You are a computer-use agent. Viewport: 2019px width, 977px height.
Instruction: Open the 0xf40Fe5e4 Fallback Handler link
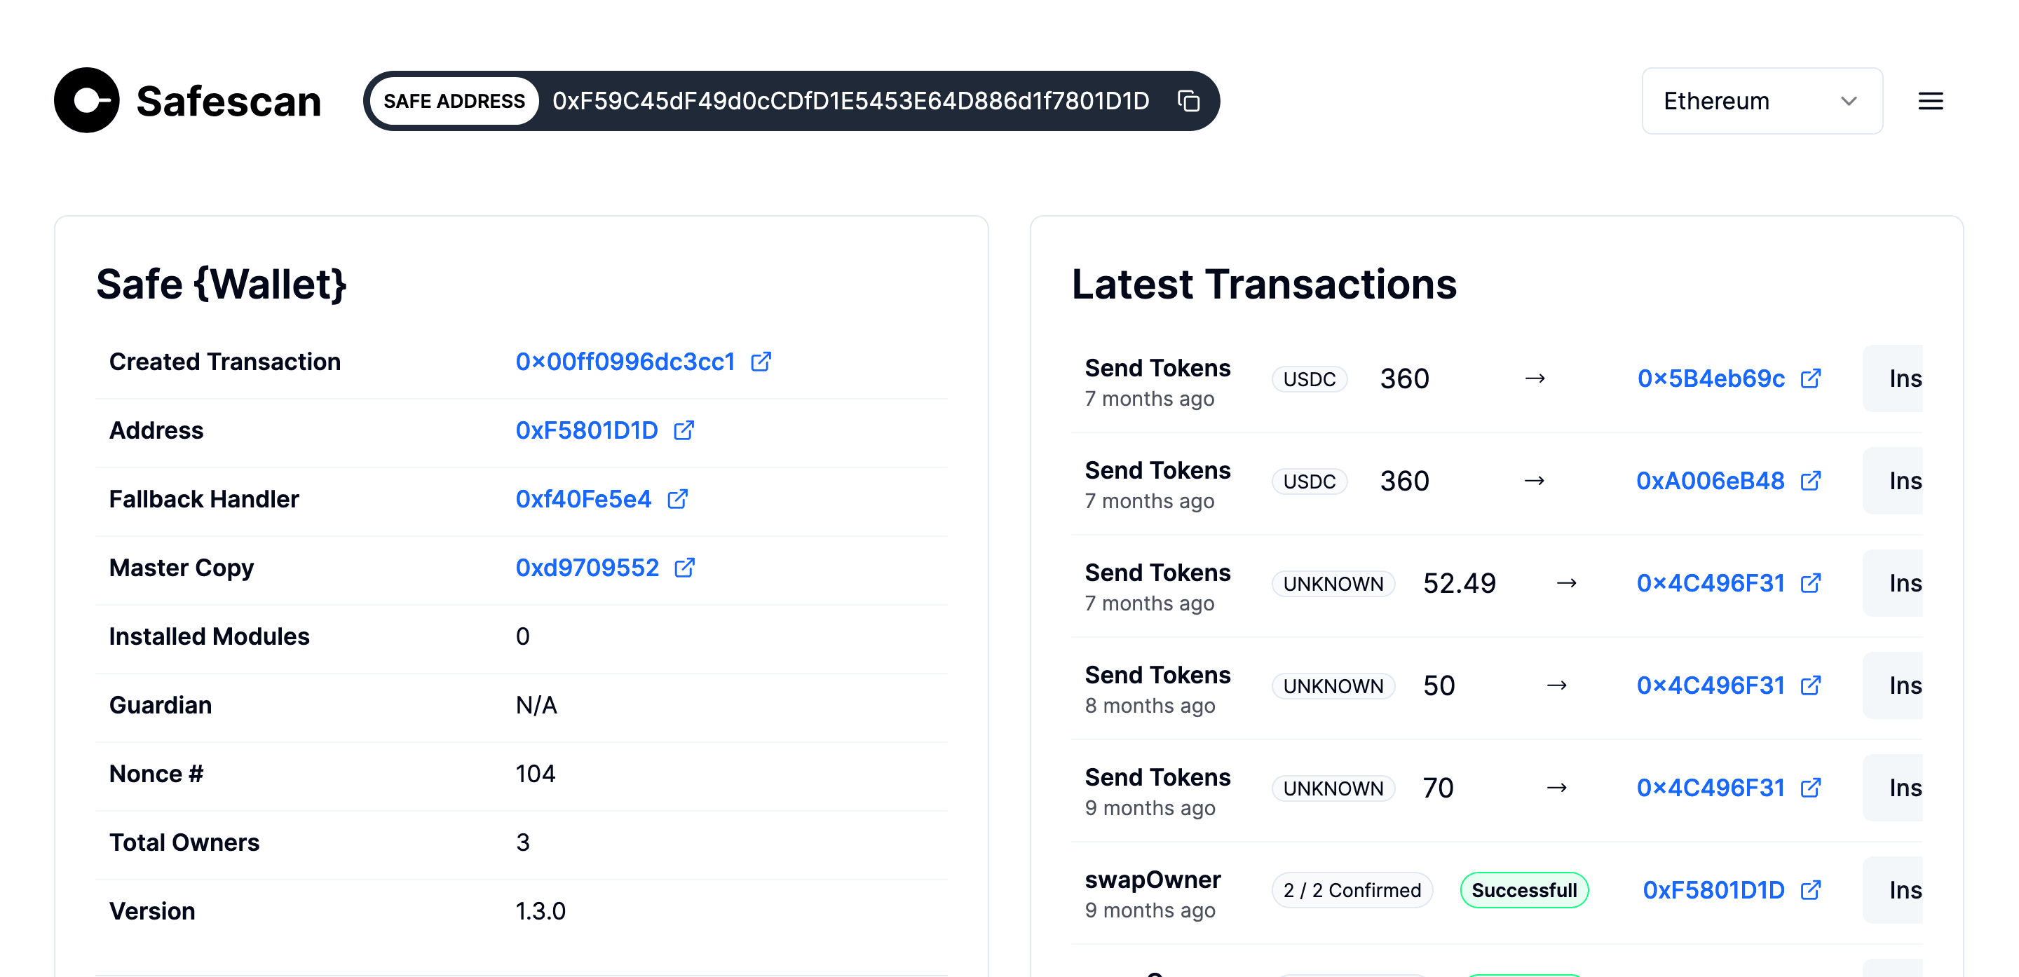pos(583,499)
